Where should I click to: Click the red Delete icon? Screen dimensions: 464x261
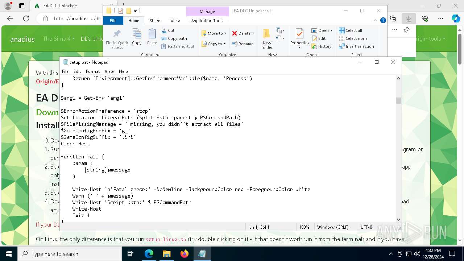[x=235, y=33]
